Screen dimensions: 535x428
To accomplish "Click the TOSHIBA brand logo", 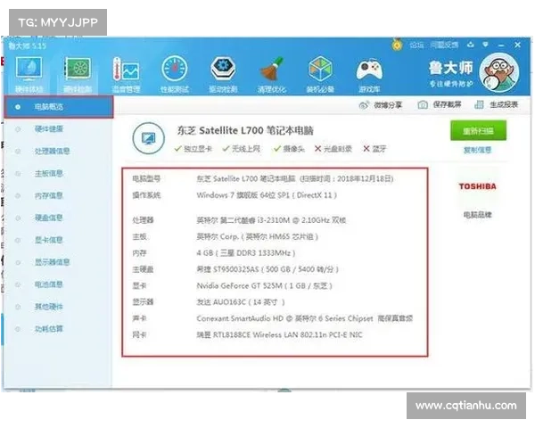I will click(x=477, y=186).
